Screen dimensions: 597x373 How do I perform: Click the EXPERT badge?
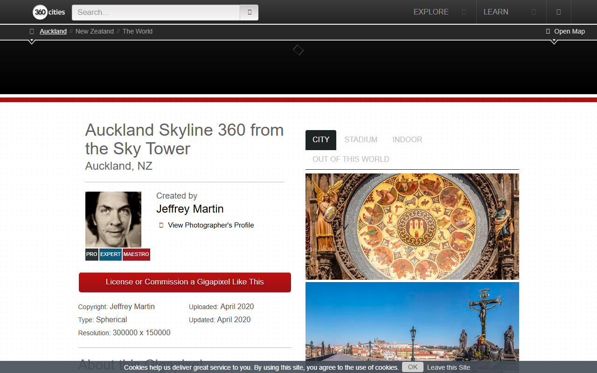click(x=111, y=255)
